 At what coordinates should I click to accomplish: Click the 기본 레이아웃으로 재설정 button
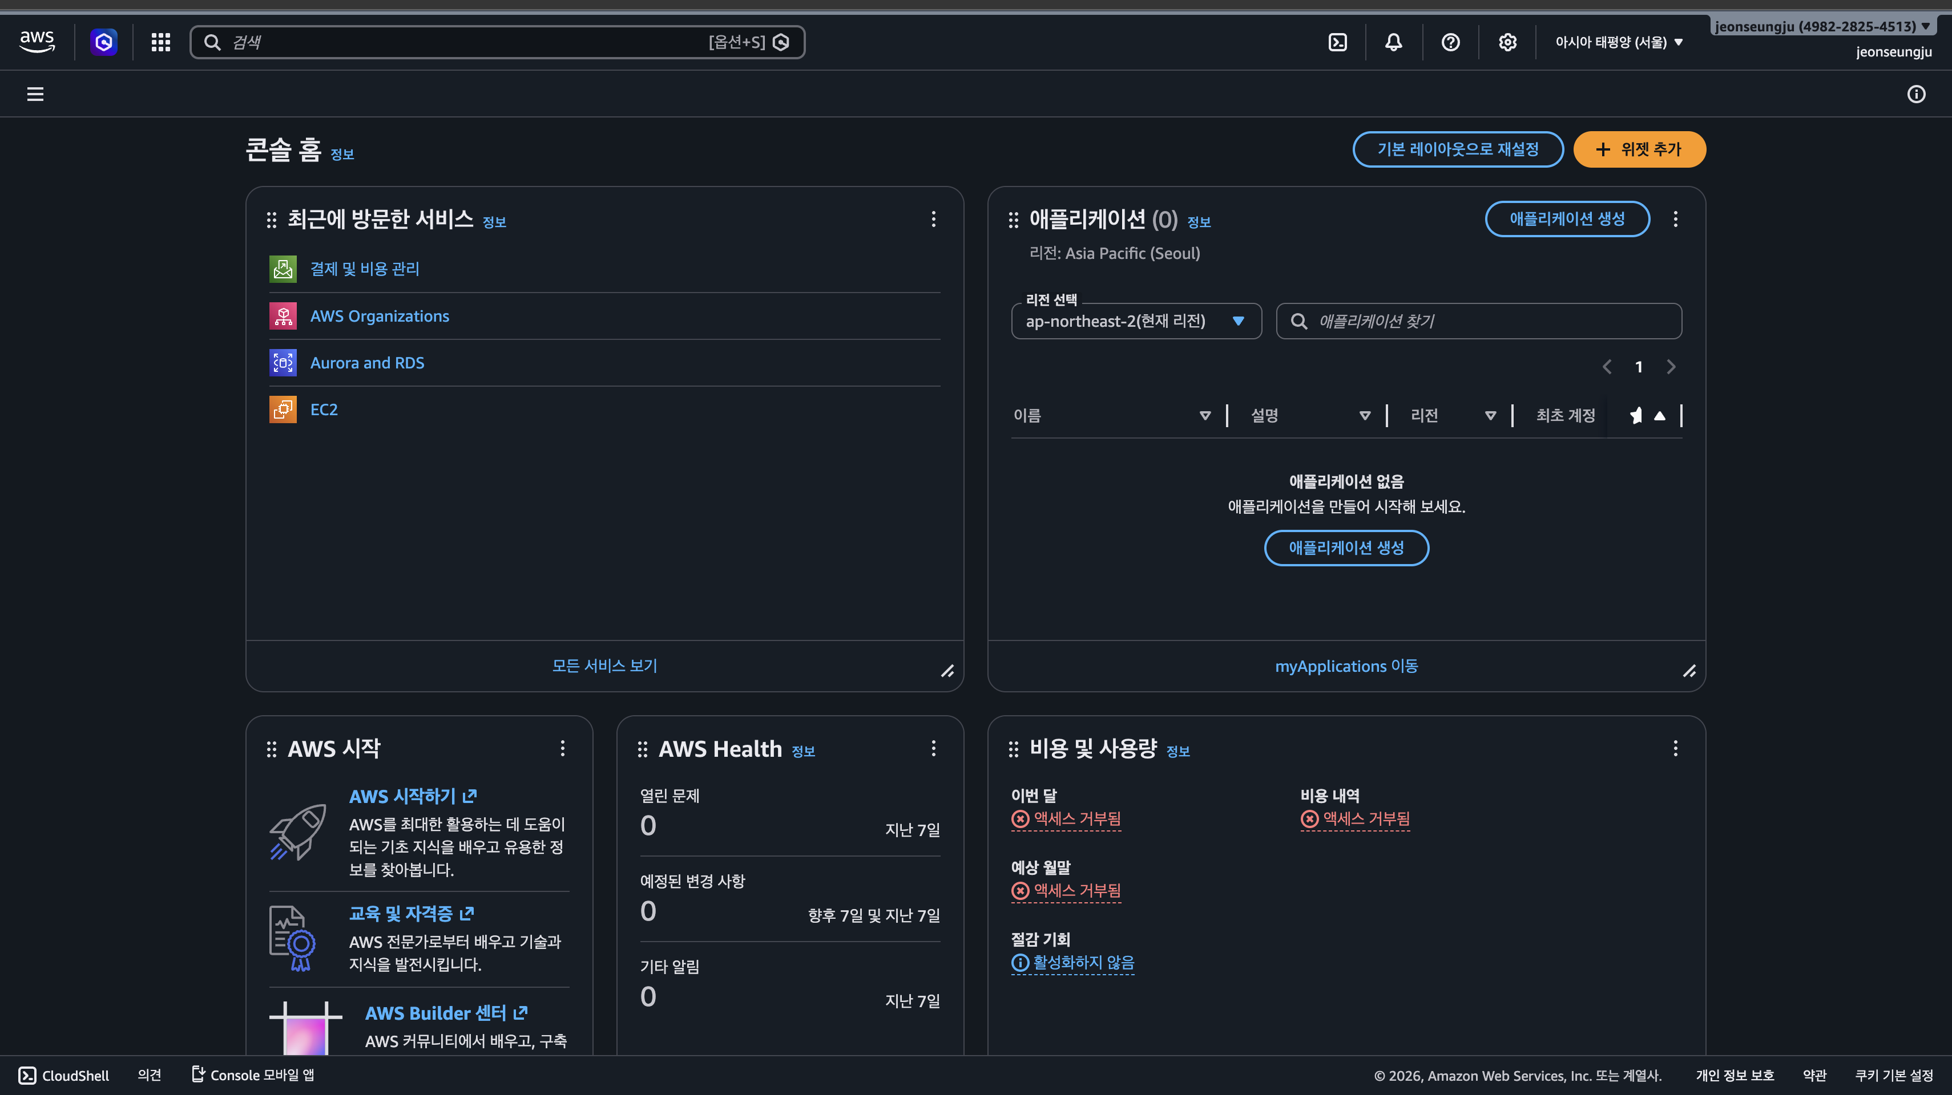(1458, 149)
